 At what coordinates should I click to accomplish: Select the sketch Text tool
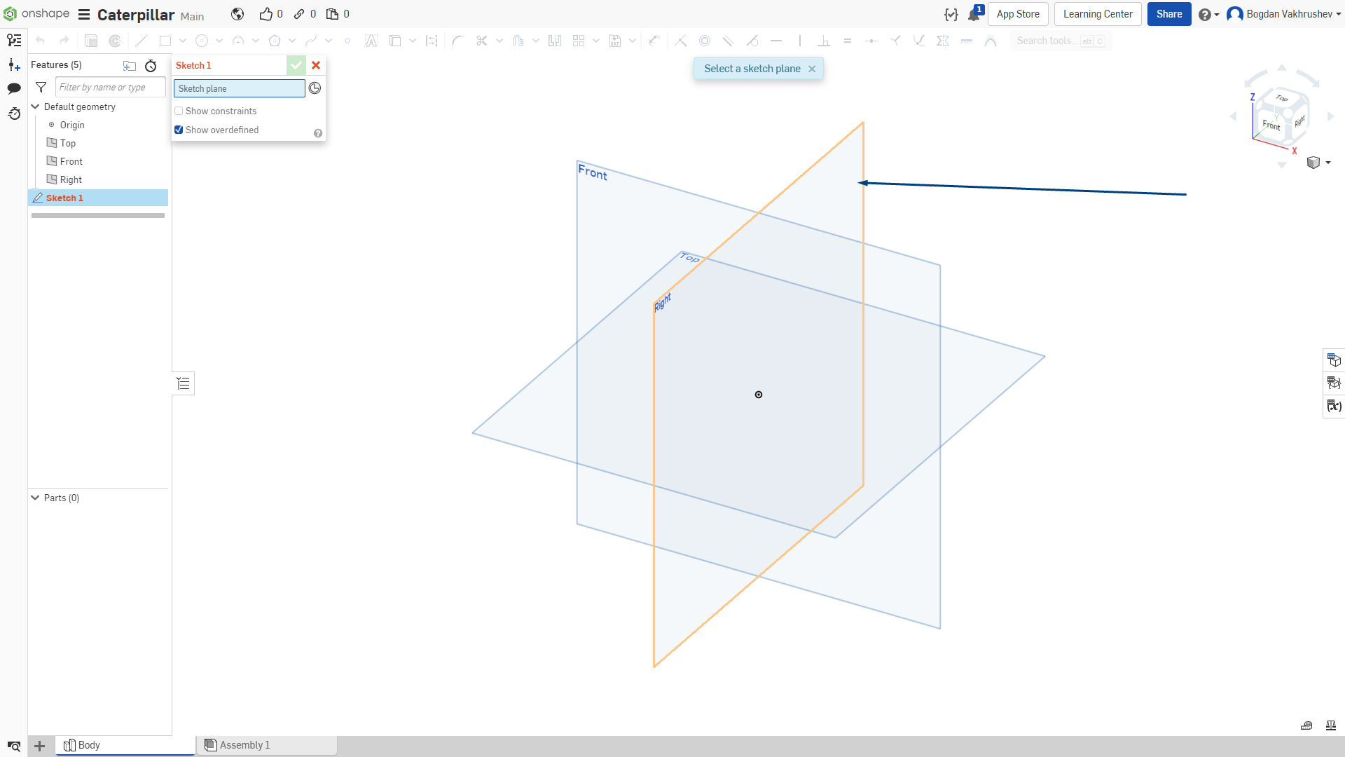371,41
